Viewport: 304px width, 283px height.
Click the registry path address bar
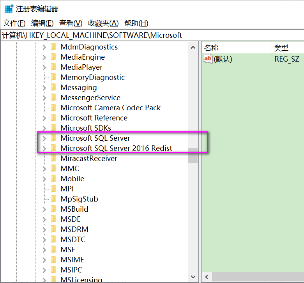pos(152,35)
